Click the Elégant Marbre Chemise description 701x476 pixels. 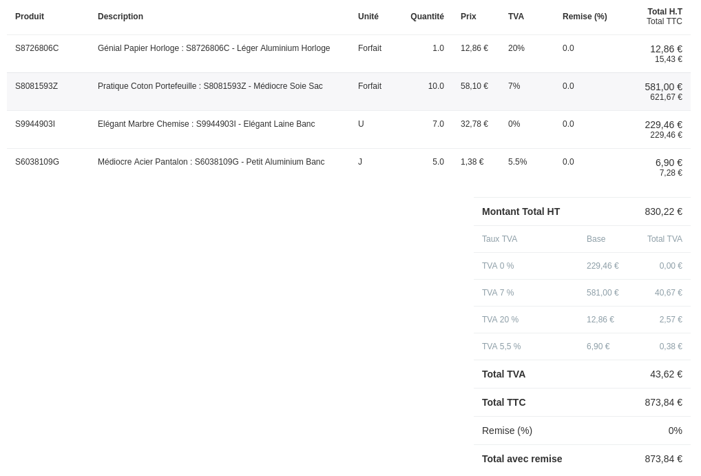click(x=206, y=124)
